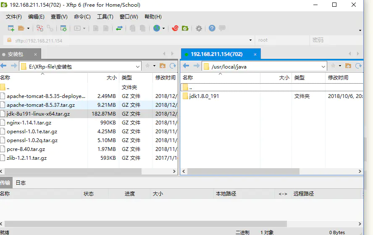The height and width of the screenshot is (235, 373).
Task: Click remote pane scrollbar right arrow
Action: 360,171
